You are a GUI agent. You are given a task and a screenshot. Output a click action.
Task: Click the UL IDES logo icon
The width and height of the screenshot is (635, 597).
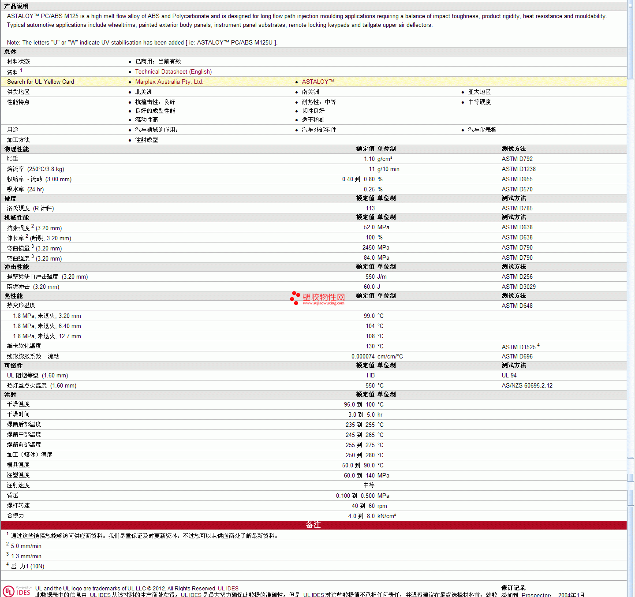[17, 591]
